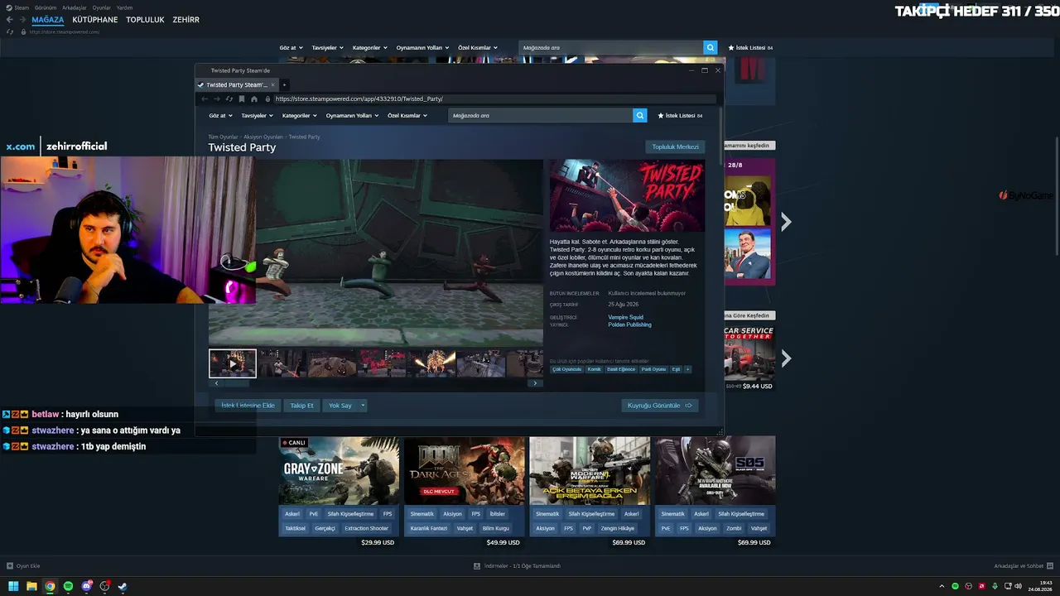Expand Kategoriler in main Steam window
Viewport: 1060px width, 596px height.
369,48
